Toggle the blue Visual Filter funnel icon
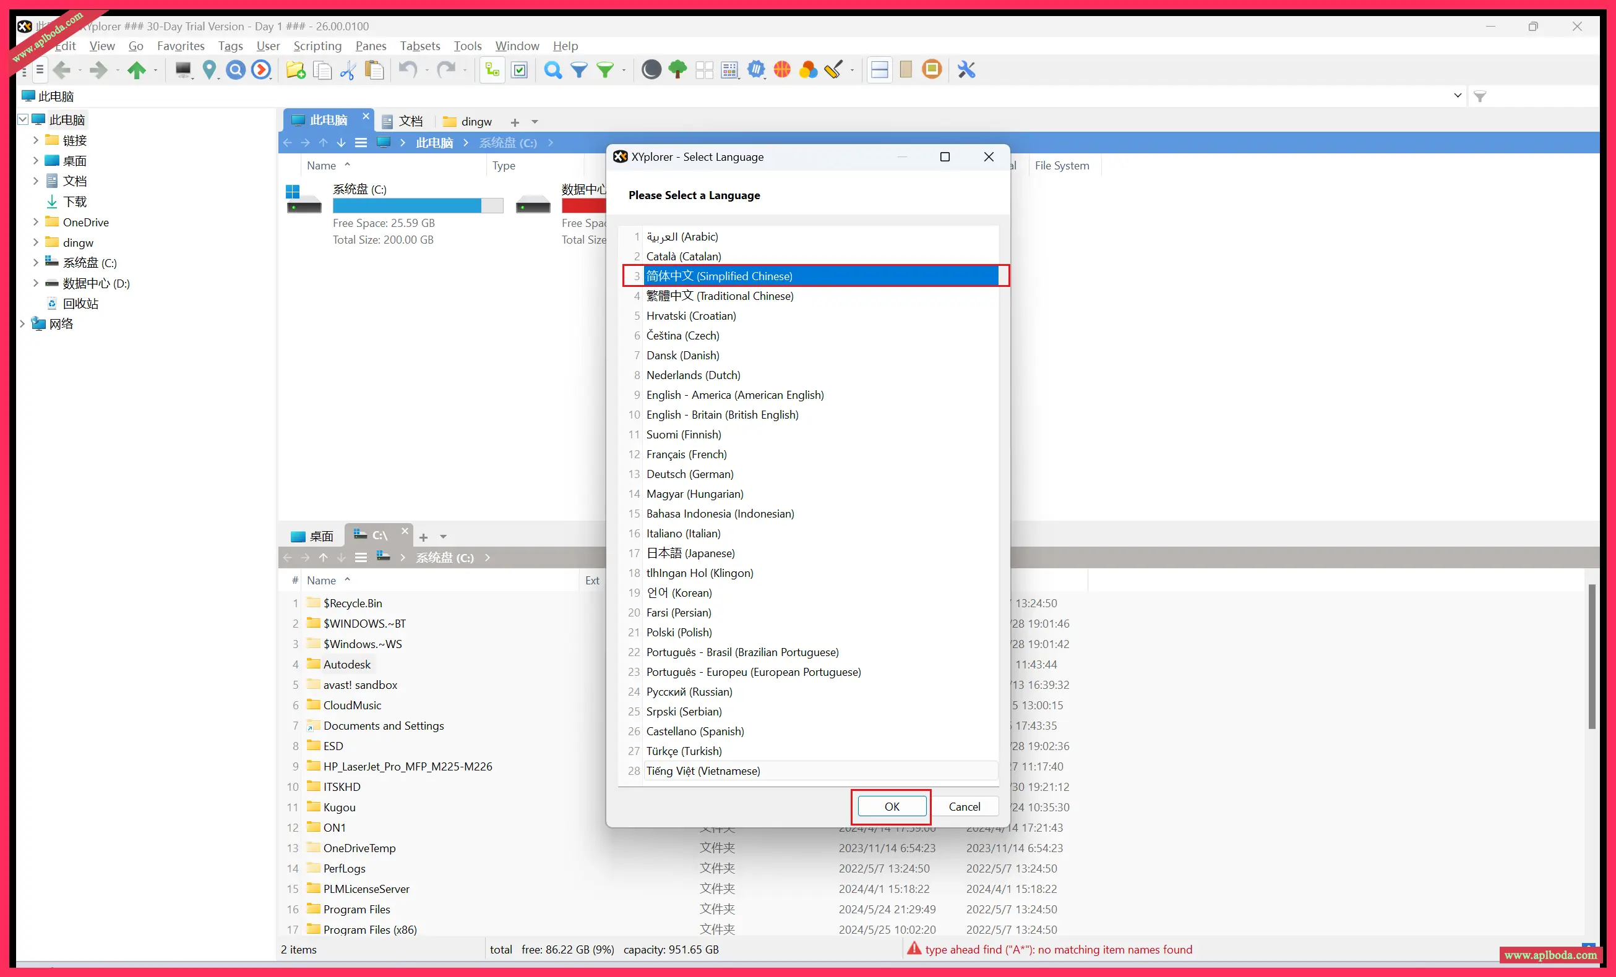Viewport: 1616px width, 977px height. [x=579, y=69]
